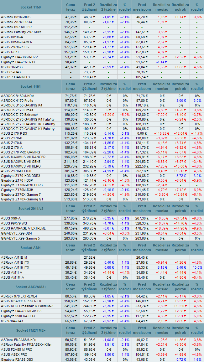Click the ASRock AM1B-M row name
This screenshot has width=204, height=362.
(14, 257)
